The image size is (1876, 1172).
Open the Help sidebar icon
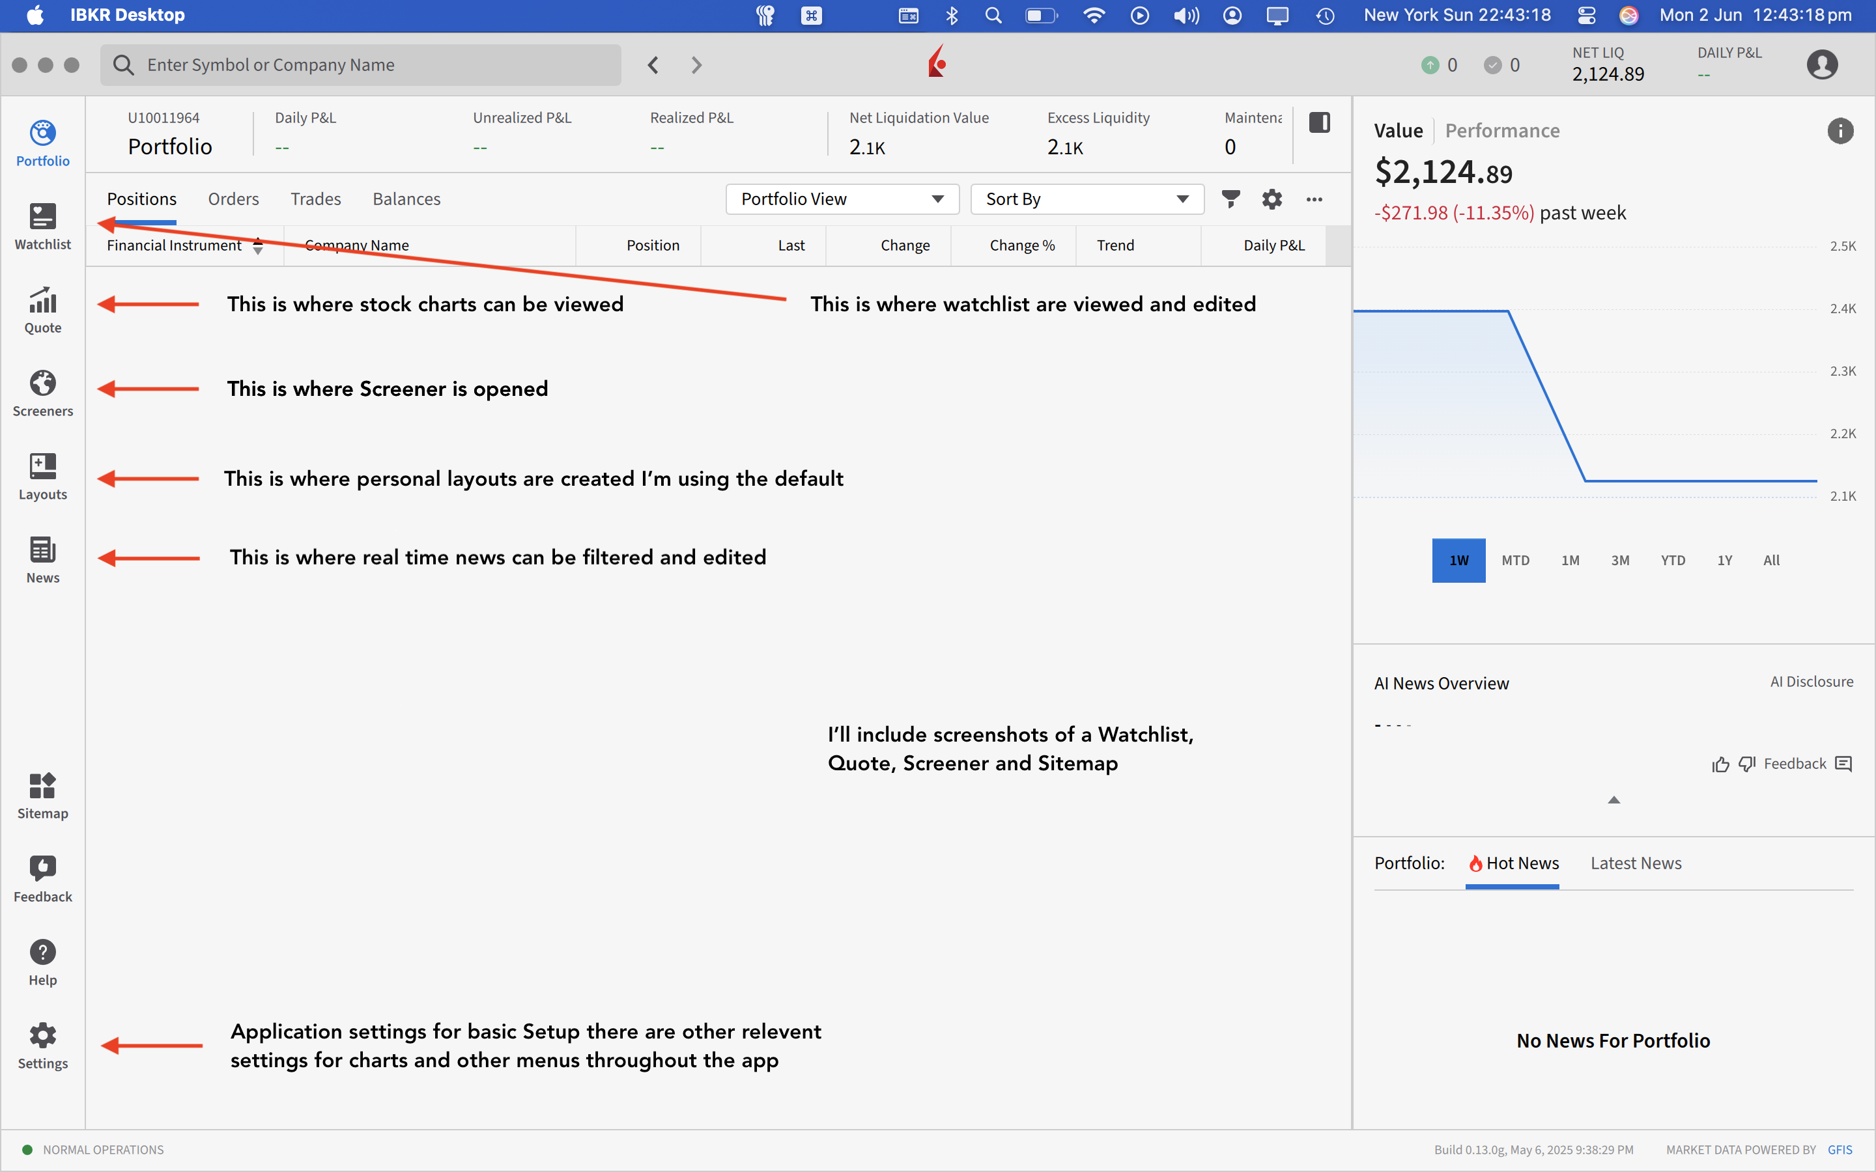tap(42, 963)
